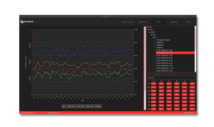
Task: Switch to the Measure tab
Action: pos(143,22)
